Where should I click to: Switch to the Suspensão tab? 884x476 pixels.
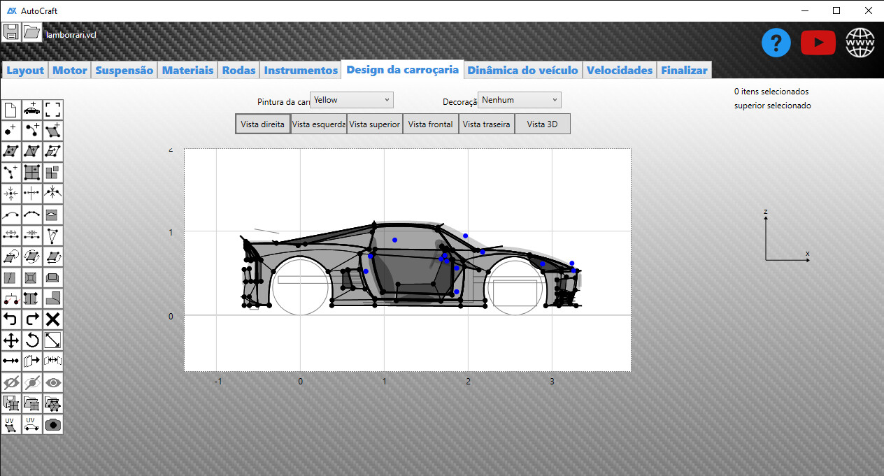124,70
